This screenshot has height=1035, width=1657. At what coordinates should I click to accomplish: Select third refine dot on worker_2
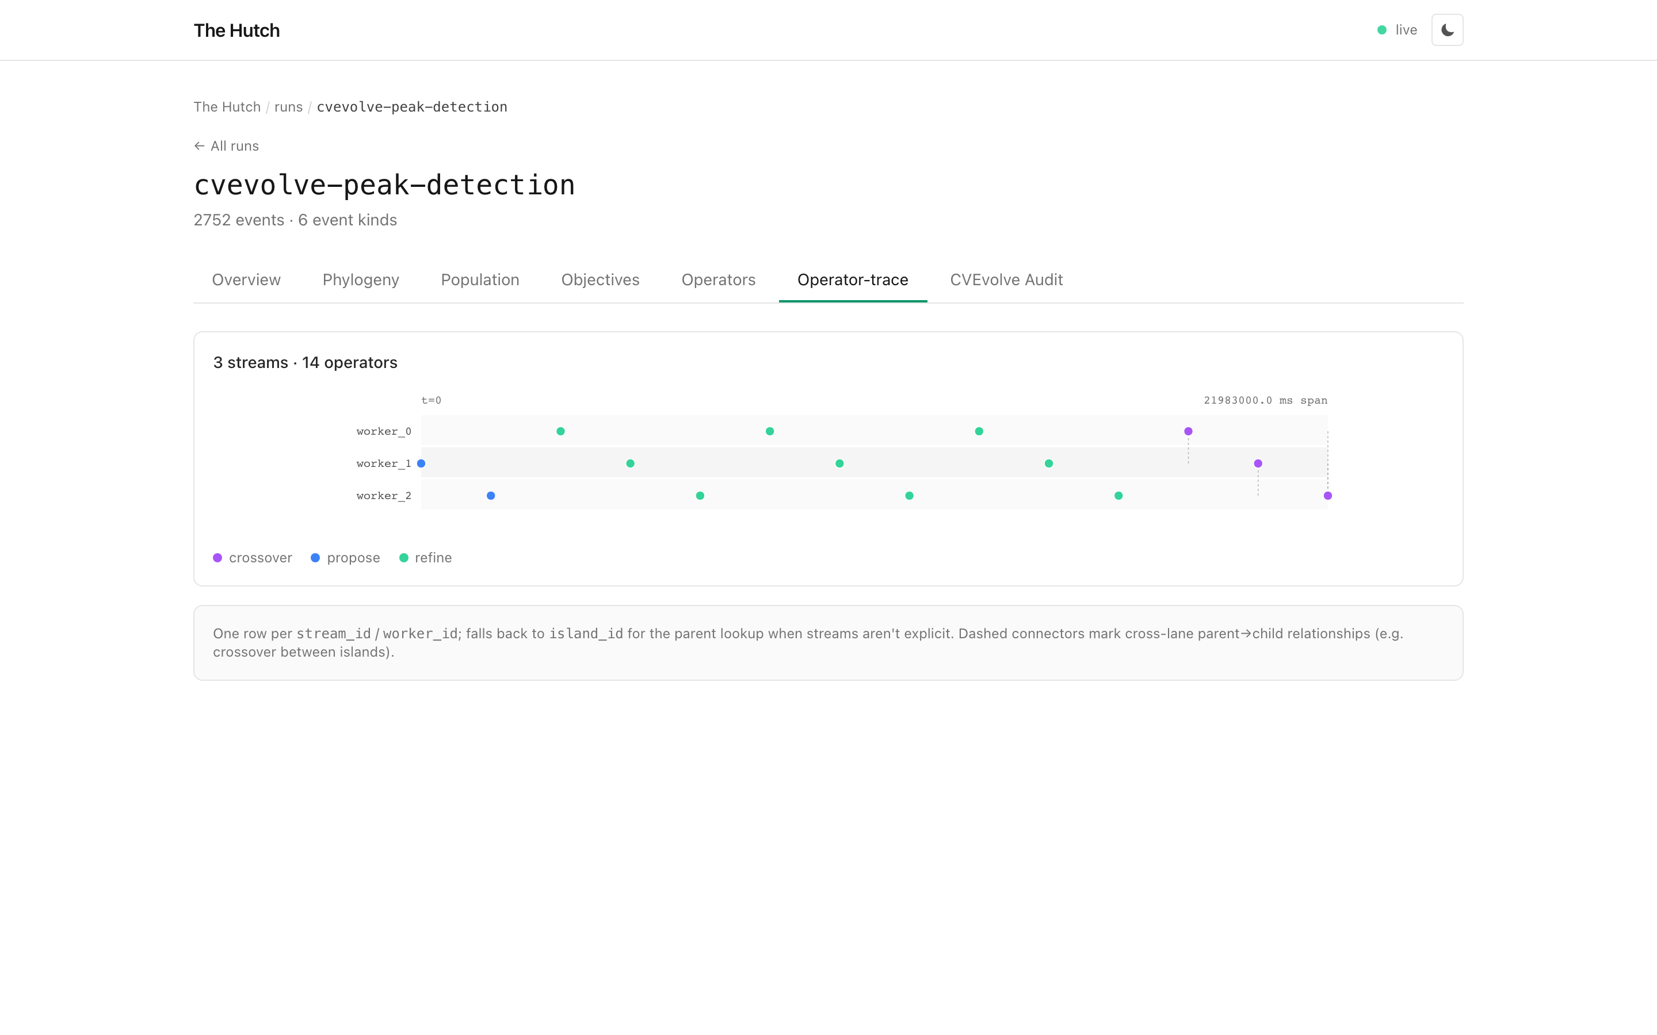click(x=1118, y=496)
